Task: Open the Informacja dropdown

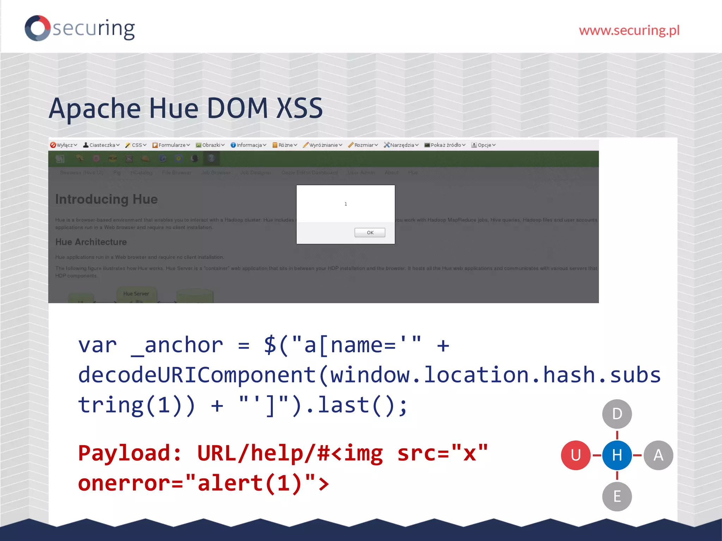Action: coord(248,145)
